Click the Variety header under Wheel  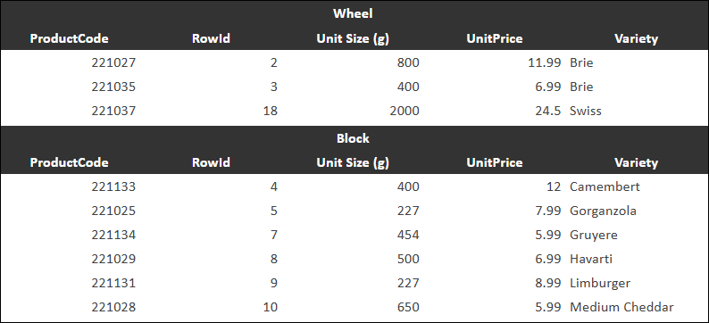coord(636,39)
